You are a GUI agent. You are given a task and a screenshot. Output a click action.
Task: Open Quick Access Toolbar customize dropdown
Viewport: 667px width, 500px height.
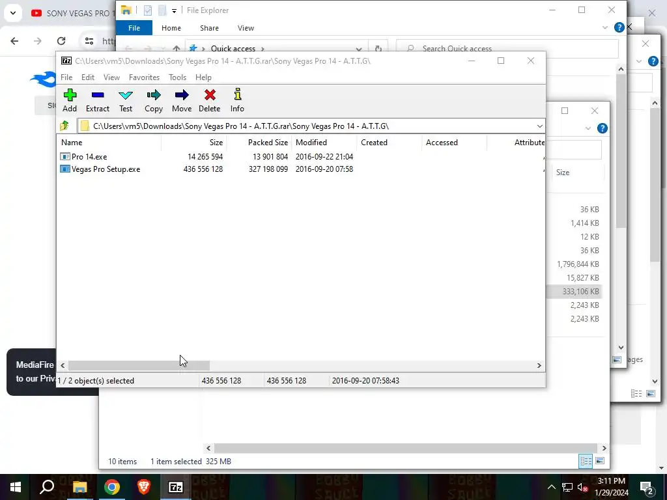click(x=174, y=10)
